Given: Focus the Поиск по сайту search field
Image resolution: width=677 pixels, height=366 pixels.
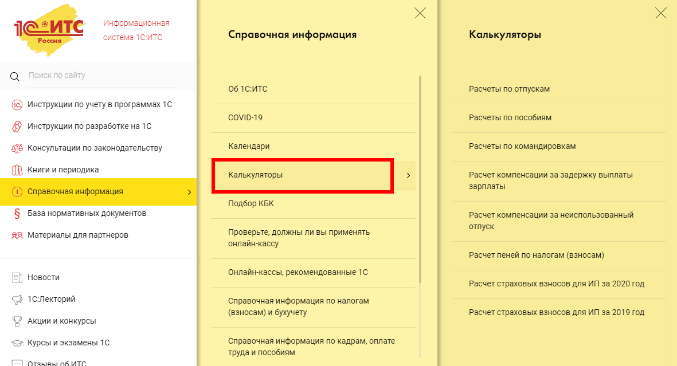Looking at the screenshot, I should click(104, 76).
